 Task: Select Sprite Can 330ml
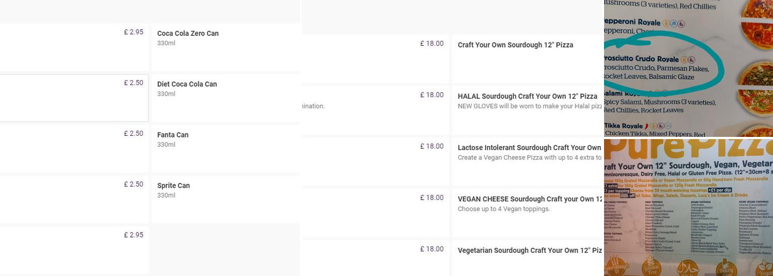click(x=173, y=186)
